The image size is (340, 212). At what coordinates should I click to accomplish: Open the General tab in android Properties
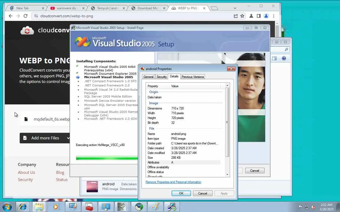[148, 77]
